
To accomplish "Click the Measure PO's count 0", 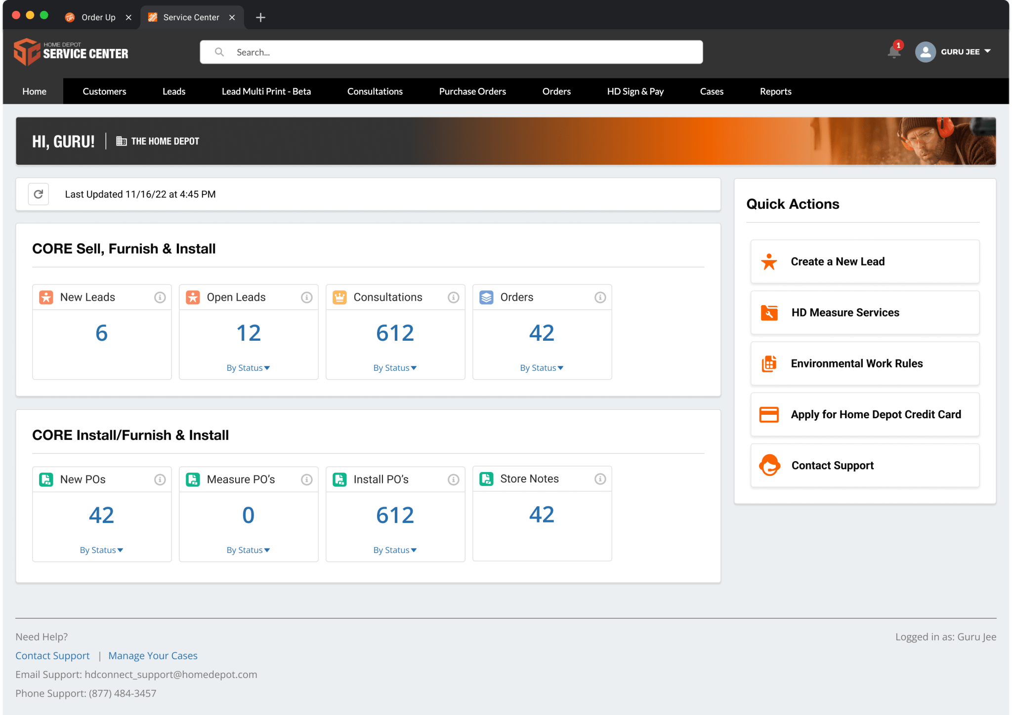I will click(248, 515).
